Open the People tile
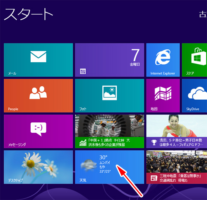This screenshot has width=207, height=200. (x=39, y=95)
